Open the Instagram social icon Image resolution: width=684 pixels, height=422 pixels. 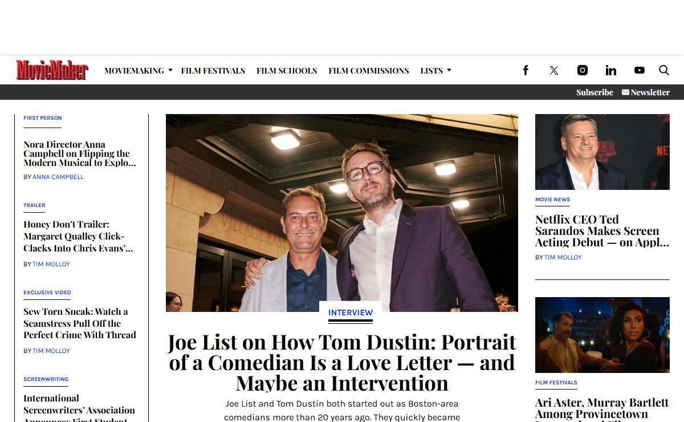[x=583, y=70]
